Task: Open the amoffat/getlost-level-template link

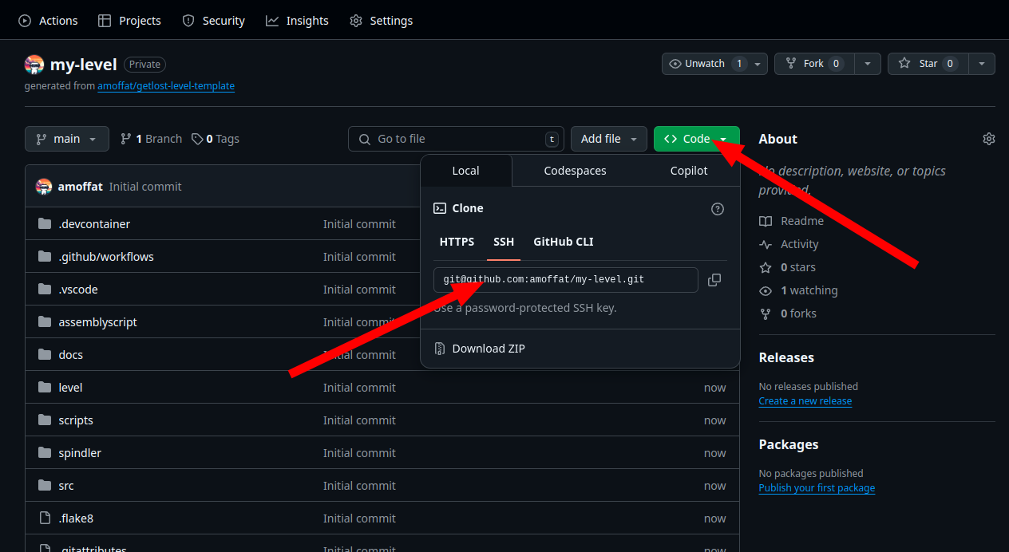Action: pos(166,85)
